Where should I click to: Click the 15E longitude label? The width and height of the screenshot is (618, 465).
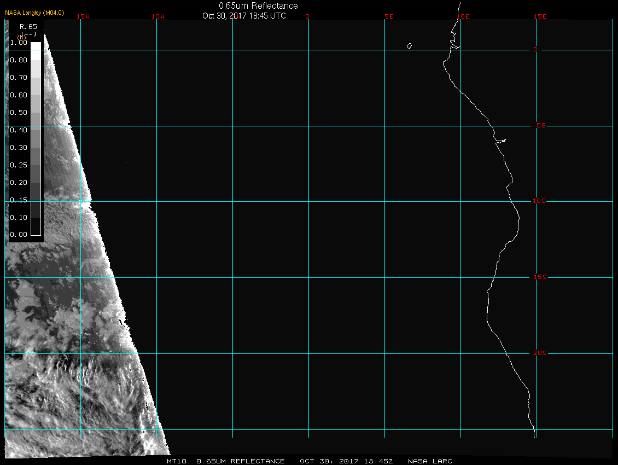click(540, 16)
